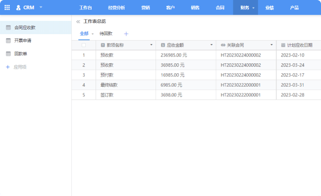Click the date 2023-03-24
This screenshot has height=196, width=321.
pos(293,65)
